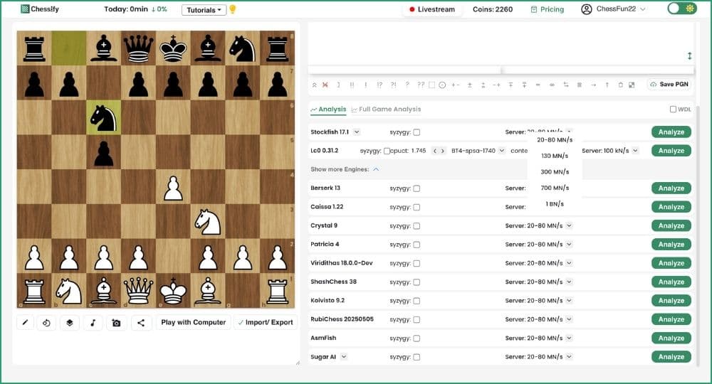Open the layers stack icon below the board
The width and height of the screenshot is (712, 384).
pyautogui.click(x=70, y=323)
